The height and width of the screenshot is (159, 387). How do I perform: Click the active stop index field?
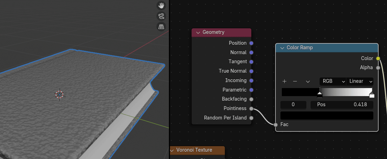293,104
